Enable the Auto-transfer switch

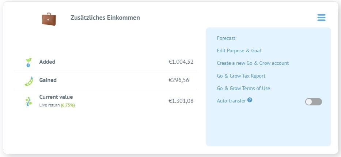coord(313,102)
